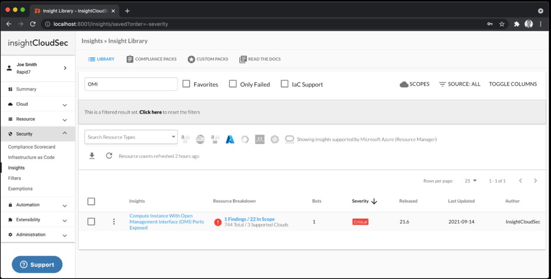Sort by Last Updated column header

pyautogui.click(x=461, y=201)
